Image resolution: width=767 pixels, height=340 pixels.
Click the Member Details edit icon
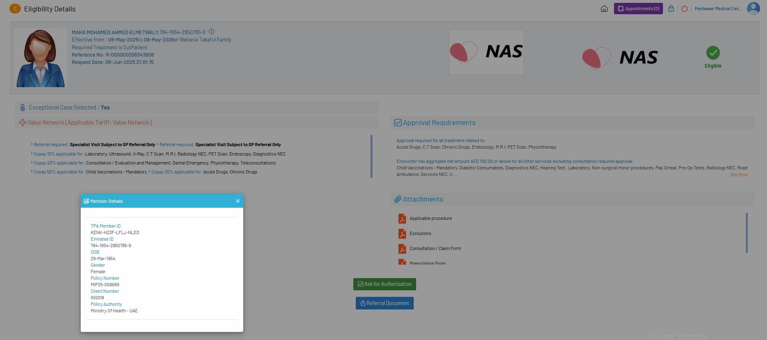click(x=86, y=201)
